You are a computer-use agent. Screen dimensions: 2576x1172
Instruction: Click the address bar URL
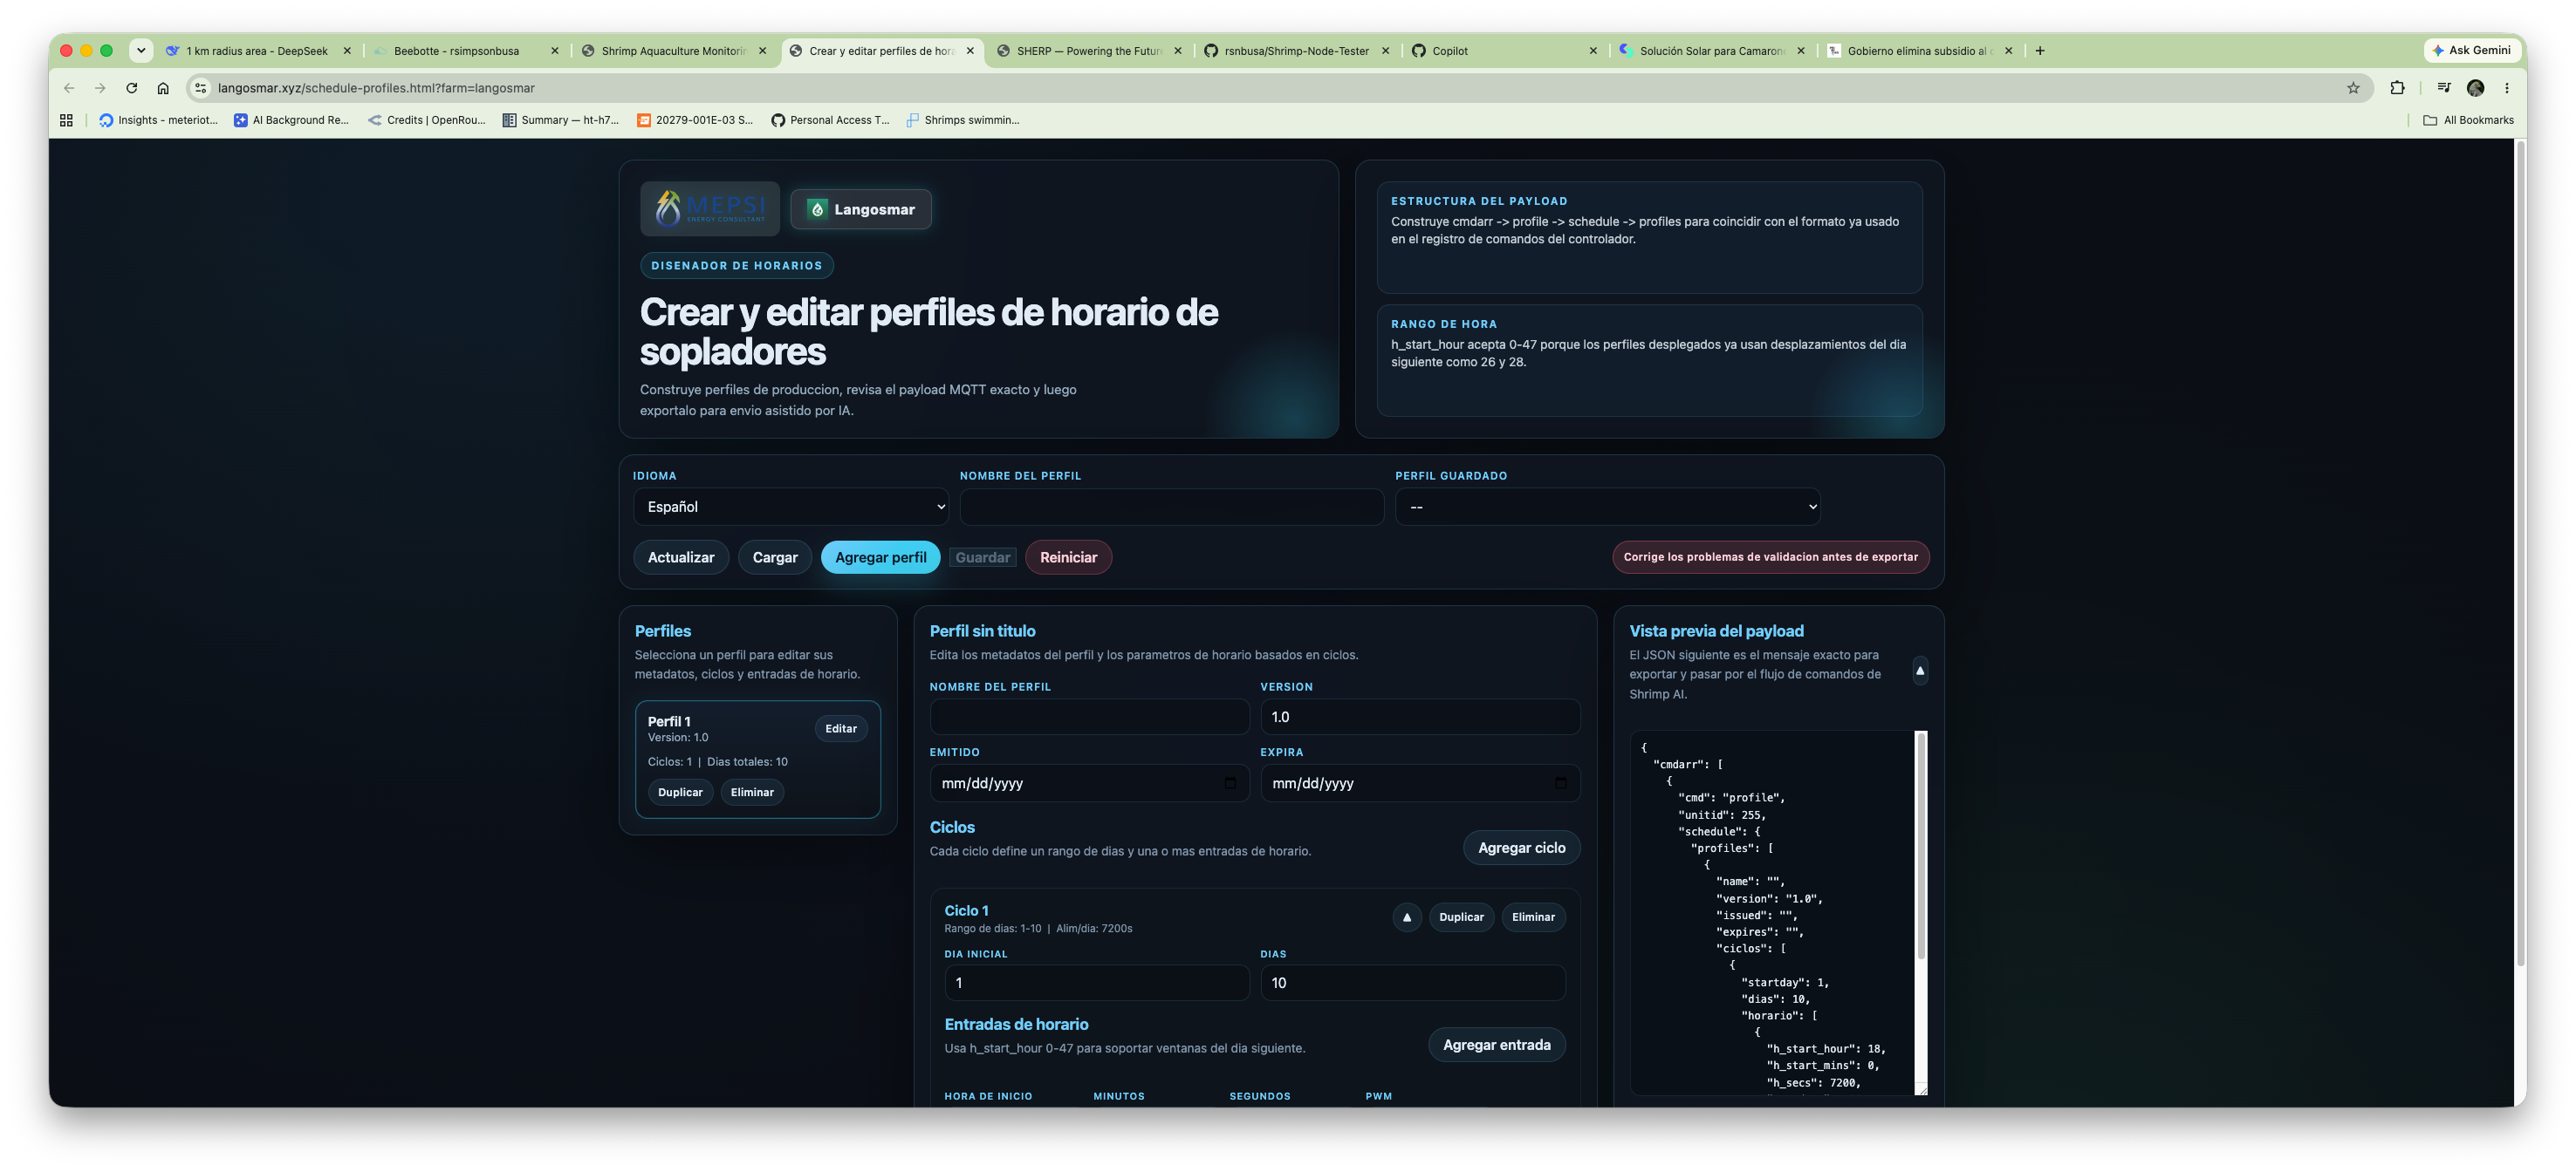pyautogui.click(x=376, y=88)
